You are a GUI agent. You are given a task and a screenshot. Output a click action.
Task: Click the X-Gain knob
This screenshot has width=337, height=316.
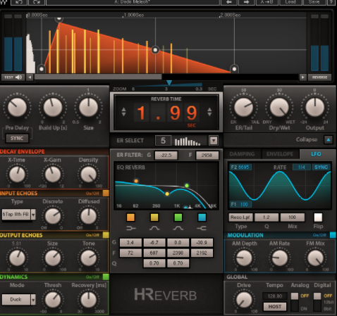tap(53, 175)
